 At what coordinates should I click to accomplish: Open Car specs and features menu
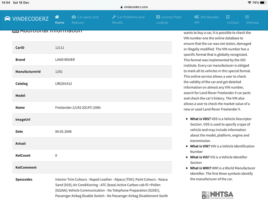pyautogui.click(x=85, y=20)
